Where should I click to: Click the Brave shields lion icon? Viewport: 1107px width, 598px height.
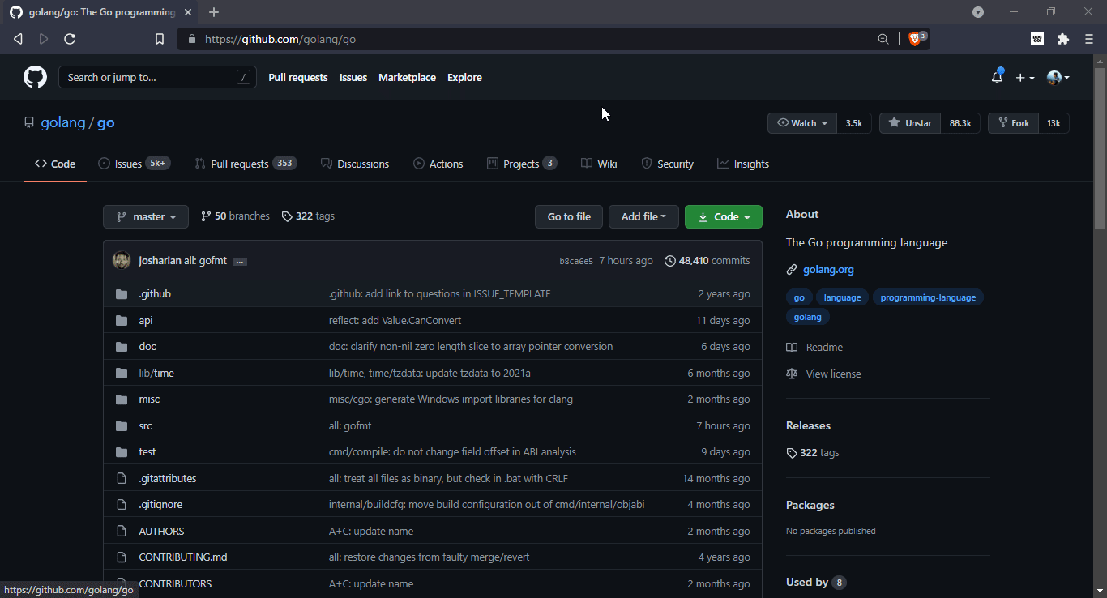pyautogui.click(x=916, y=38)
